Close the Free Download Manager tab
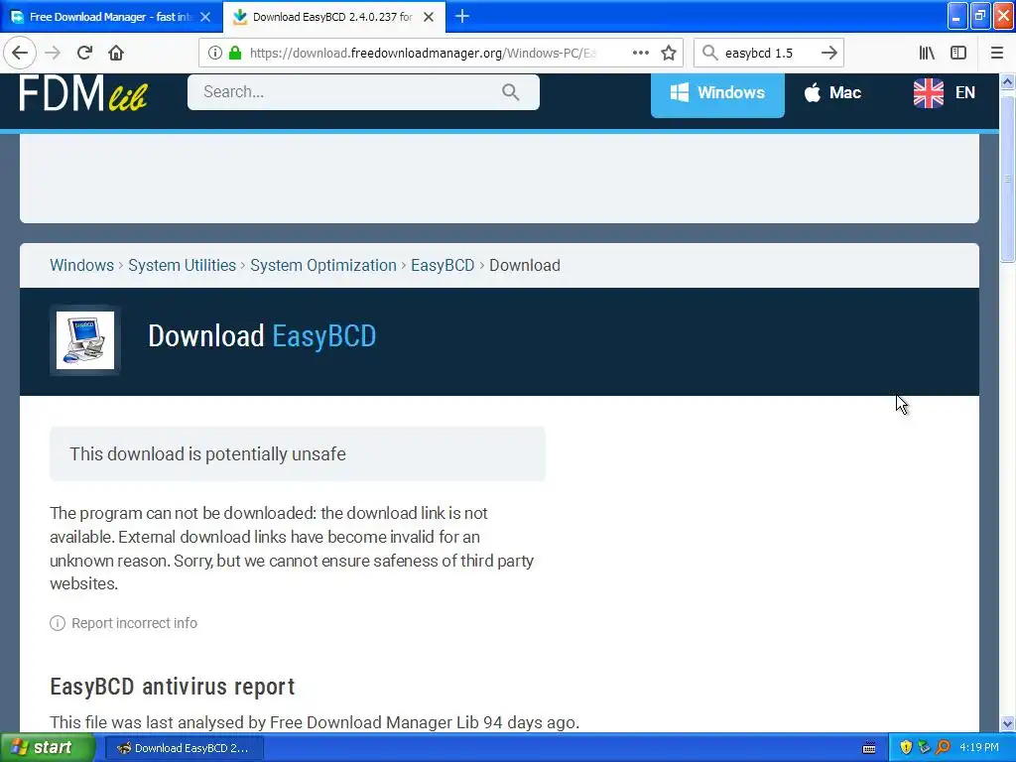Screen dimensions: 1016x762 point(205,17)
